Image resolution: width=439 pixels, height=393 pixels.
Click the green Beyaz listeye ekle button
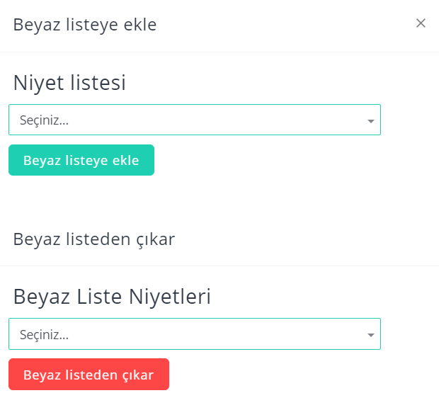[81, 160]
